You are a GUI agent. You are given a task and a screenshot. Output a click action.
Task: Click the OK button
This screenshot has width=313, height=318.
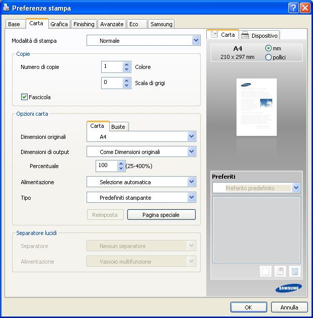pyautogui.click(x=249, y=307)
